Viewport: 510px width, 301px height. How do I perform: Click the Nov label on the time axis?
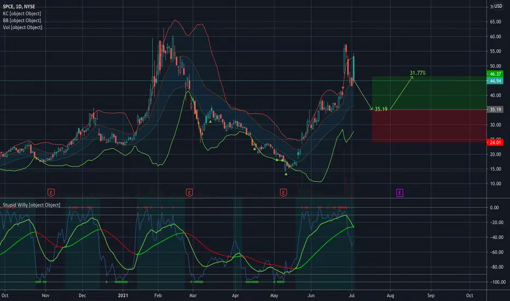click(45, 296)
